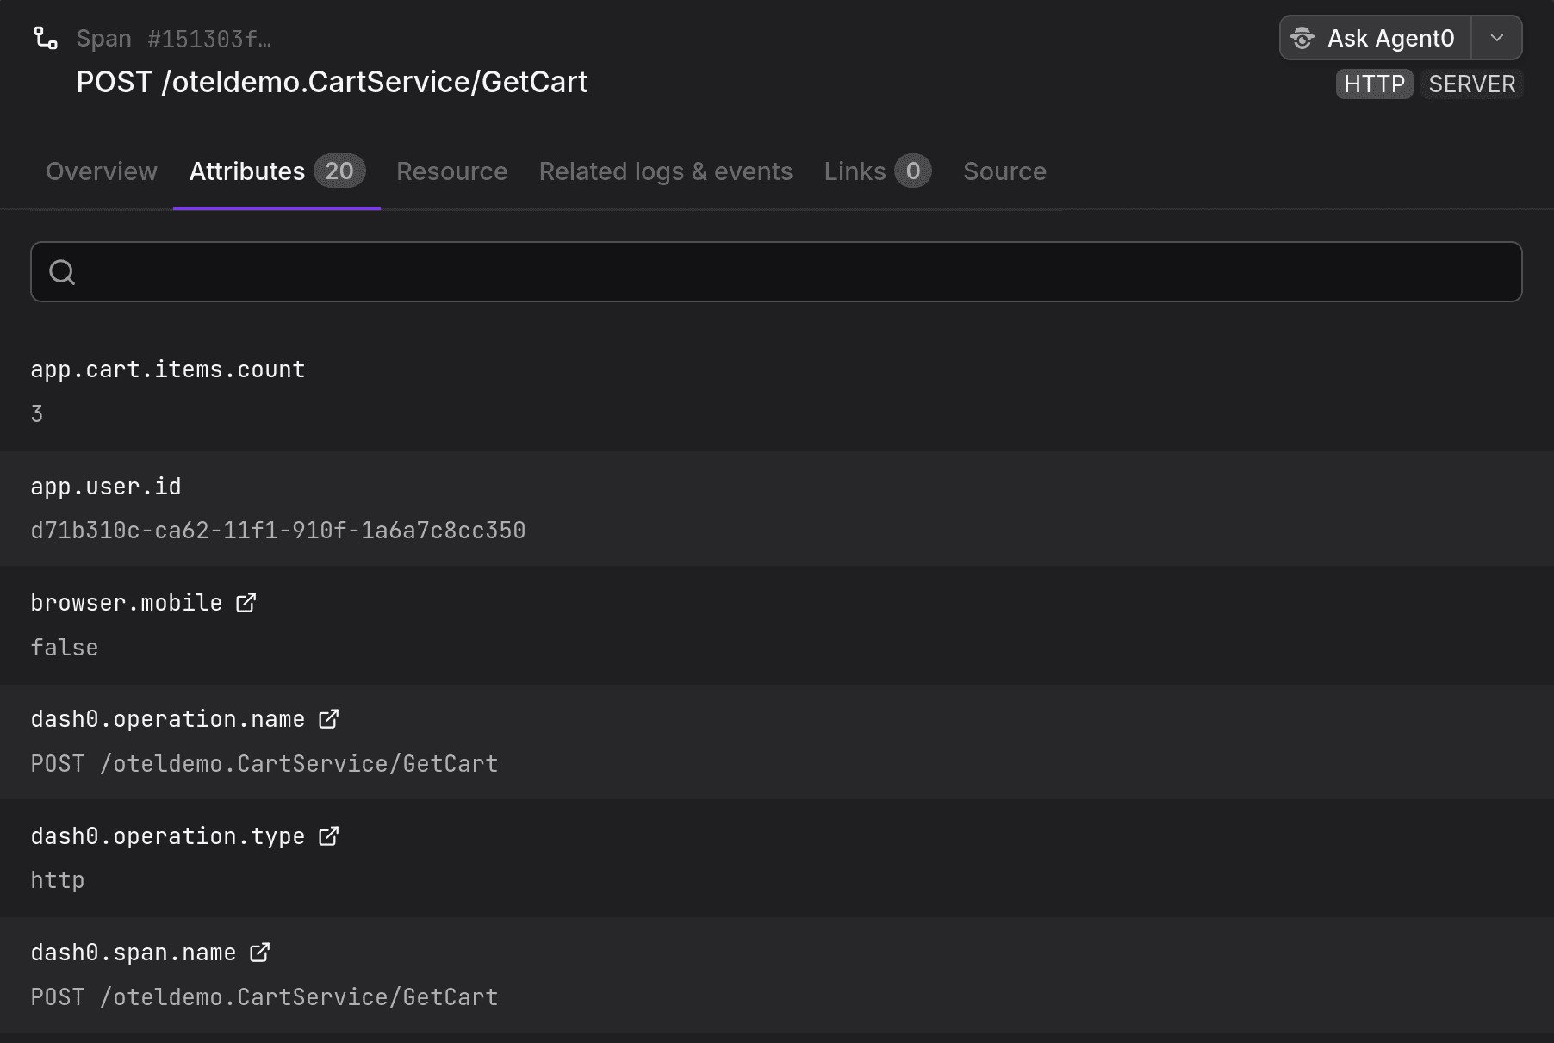The image size is (1554, 1043).
Task: Open external link icon next to dash0.operation.name
Action: [x=329, y=719]
